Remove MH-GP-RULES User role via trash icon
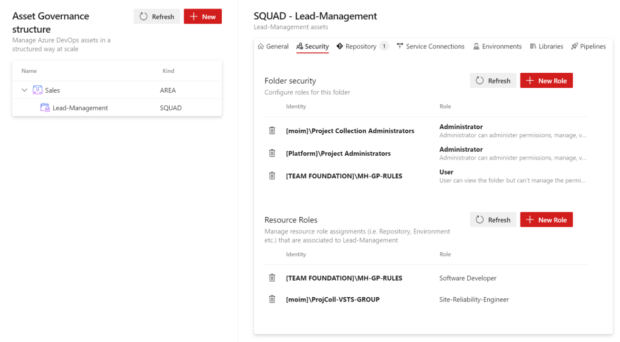Image resolution: width=620 pixels, height=342 pixels. tap(272, 175)
